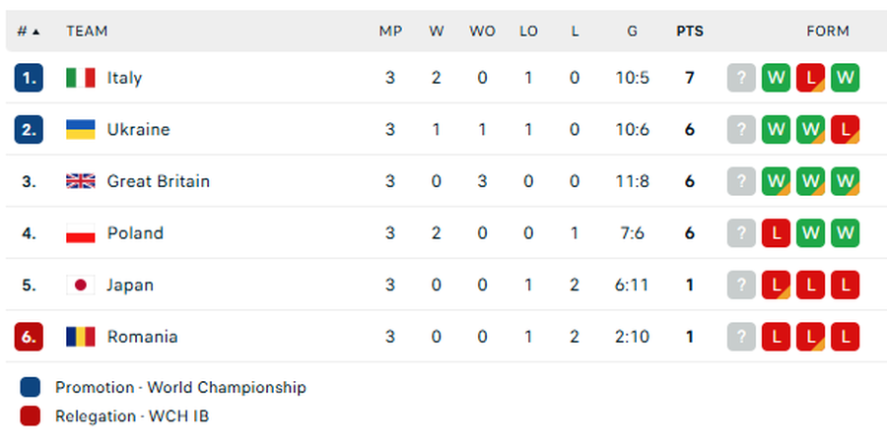Open Italy's red L form result
The height and width of the screenshot is (446, 887).
pyautogui.click(x=810, y=78)
